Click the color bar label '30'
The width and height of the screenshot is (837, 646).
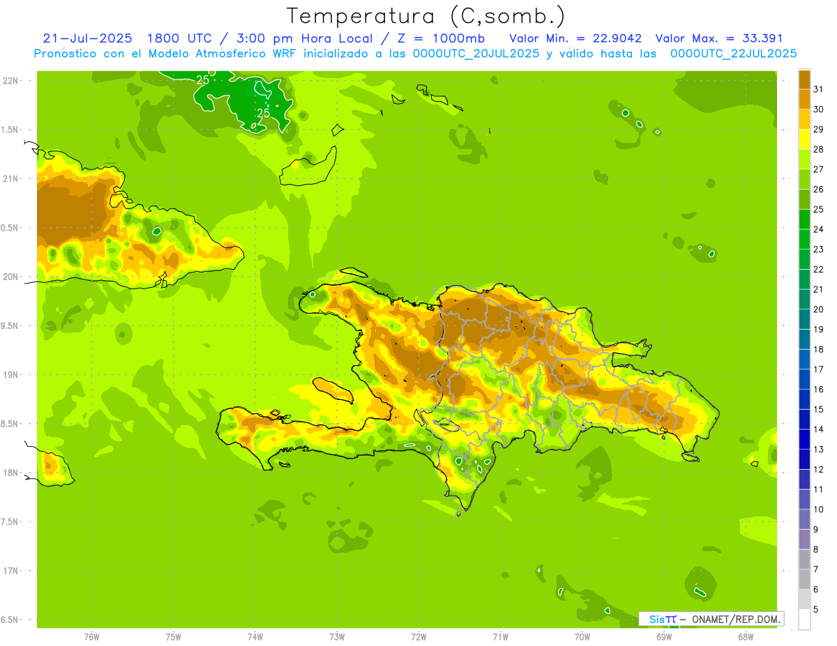[x=819, y=109]
